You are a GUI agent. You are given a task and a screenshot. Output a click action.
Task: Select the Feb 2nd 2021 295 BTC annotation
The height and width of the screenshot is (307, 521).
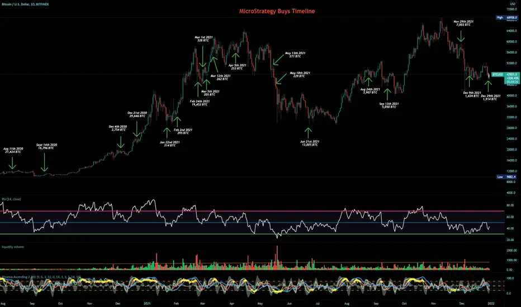[x=183, y=131]
